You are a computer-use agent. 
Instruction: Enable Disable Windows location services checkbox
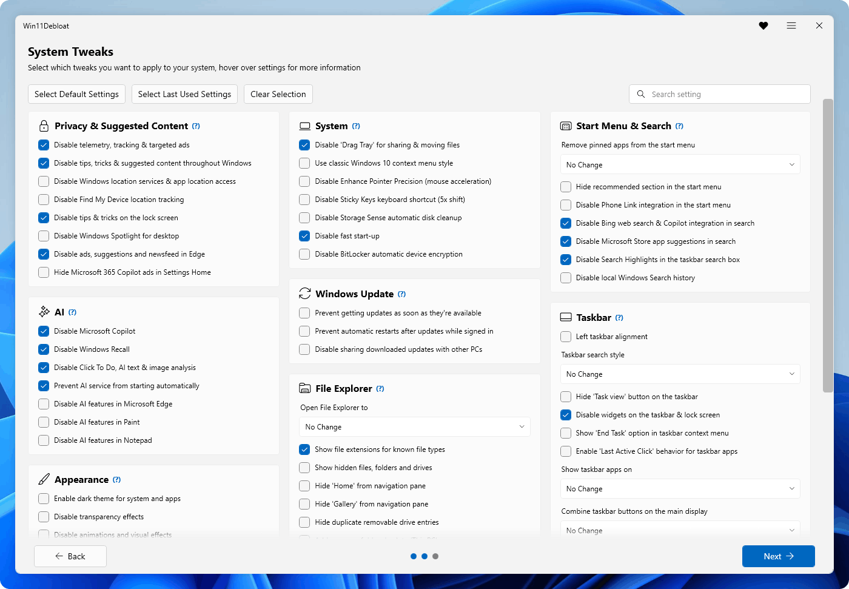[44, 181]
